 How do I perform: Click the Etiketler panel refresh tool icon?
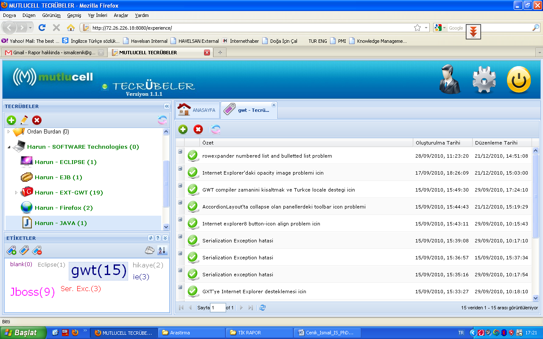pos(151,238)
